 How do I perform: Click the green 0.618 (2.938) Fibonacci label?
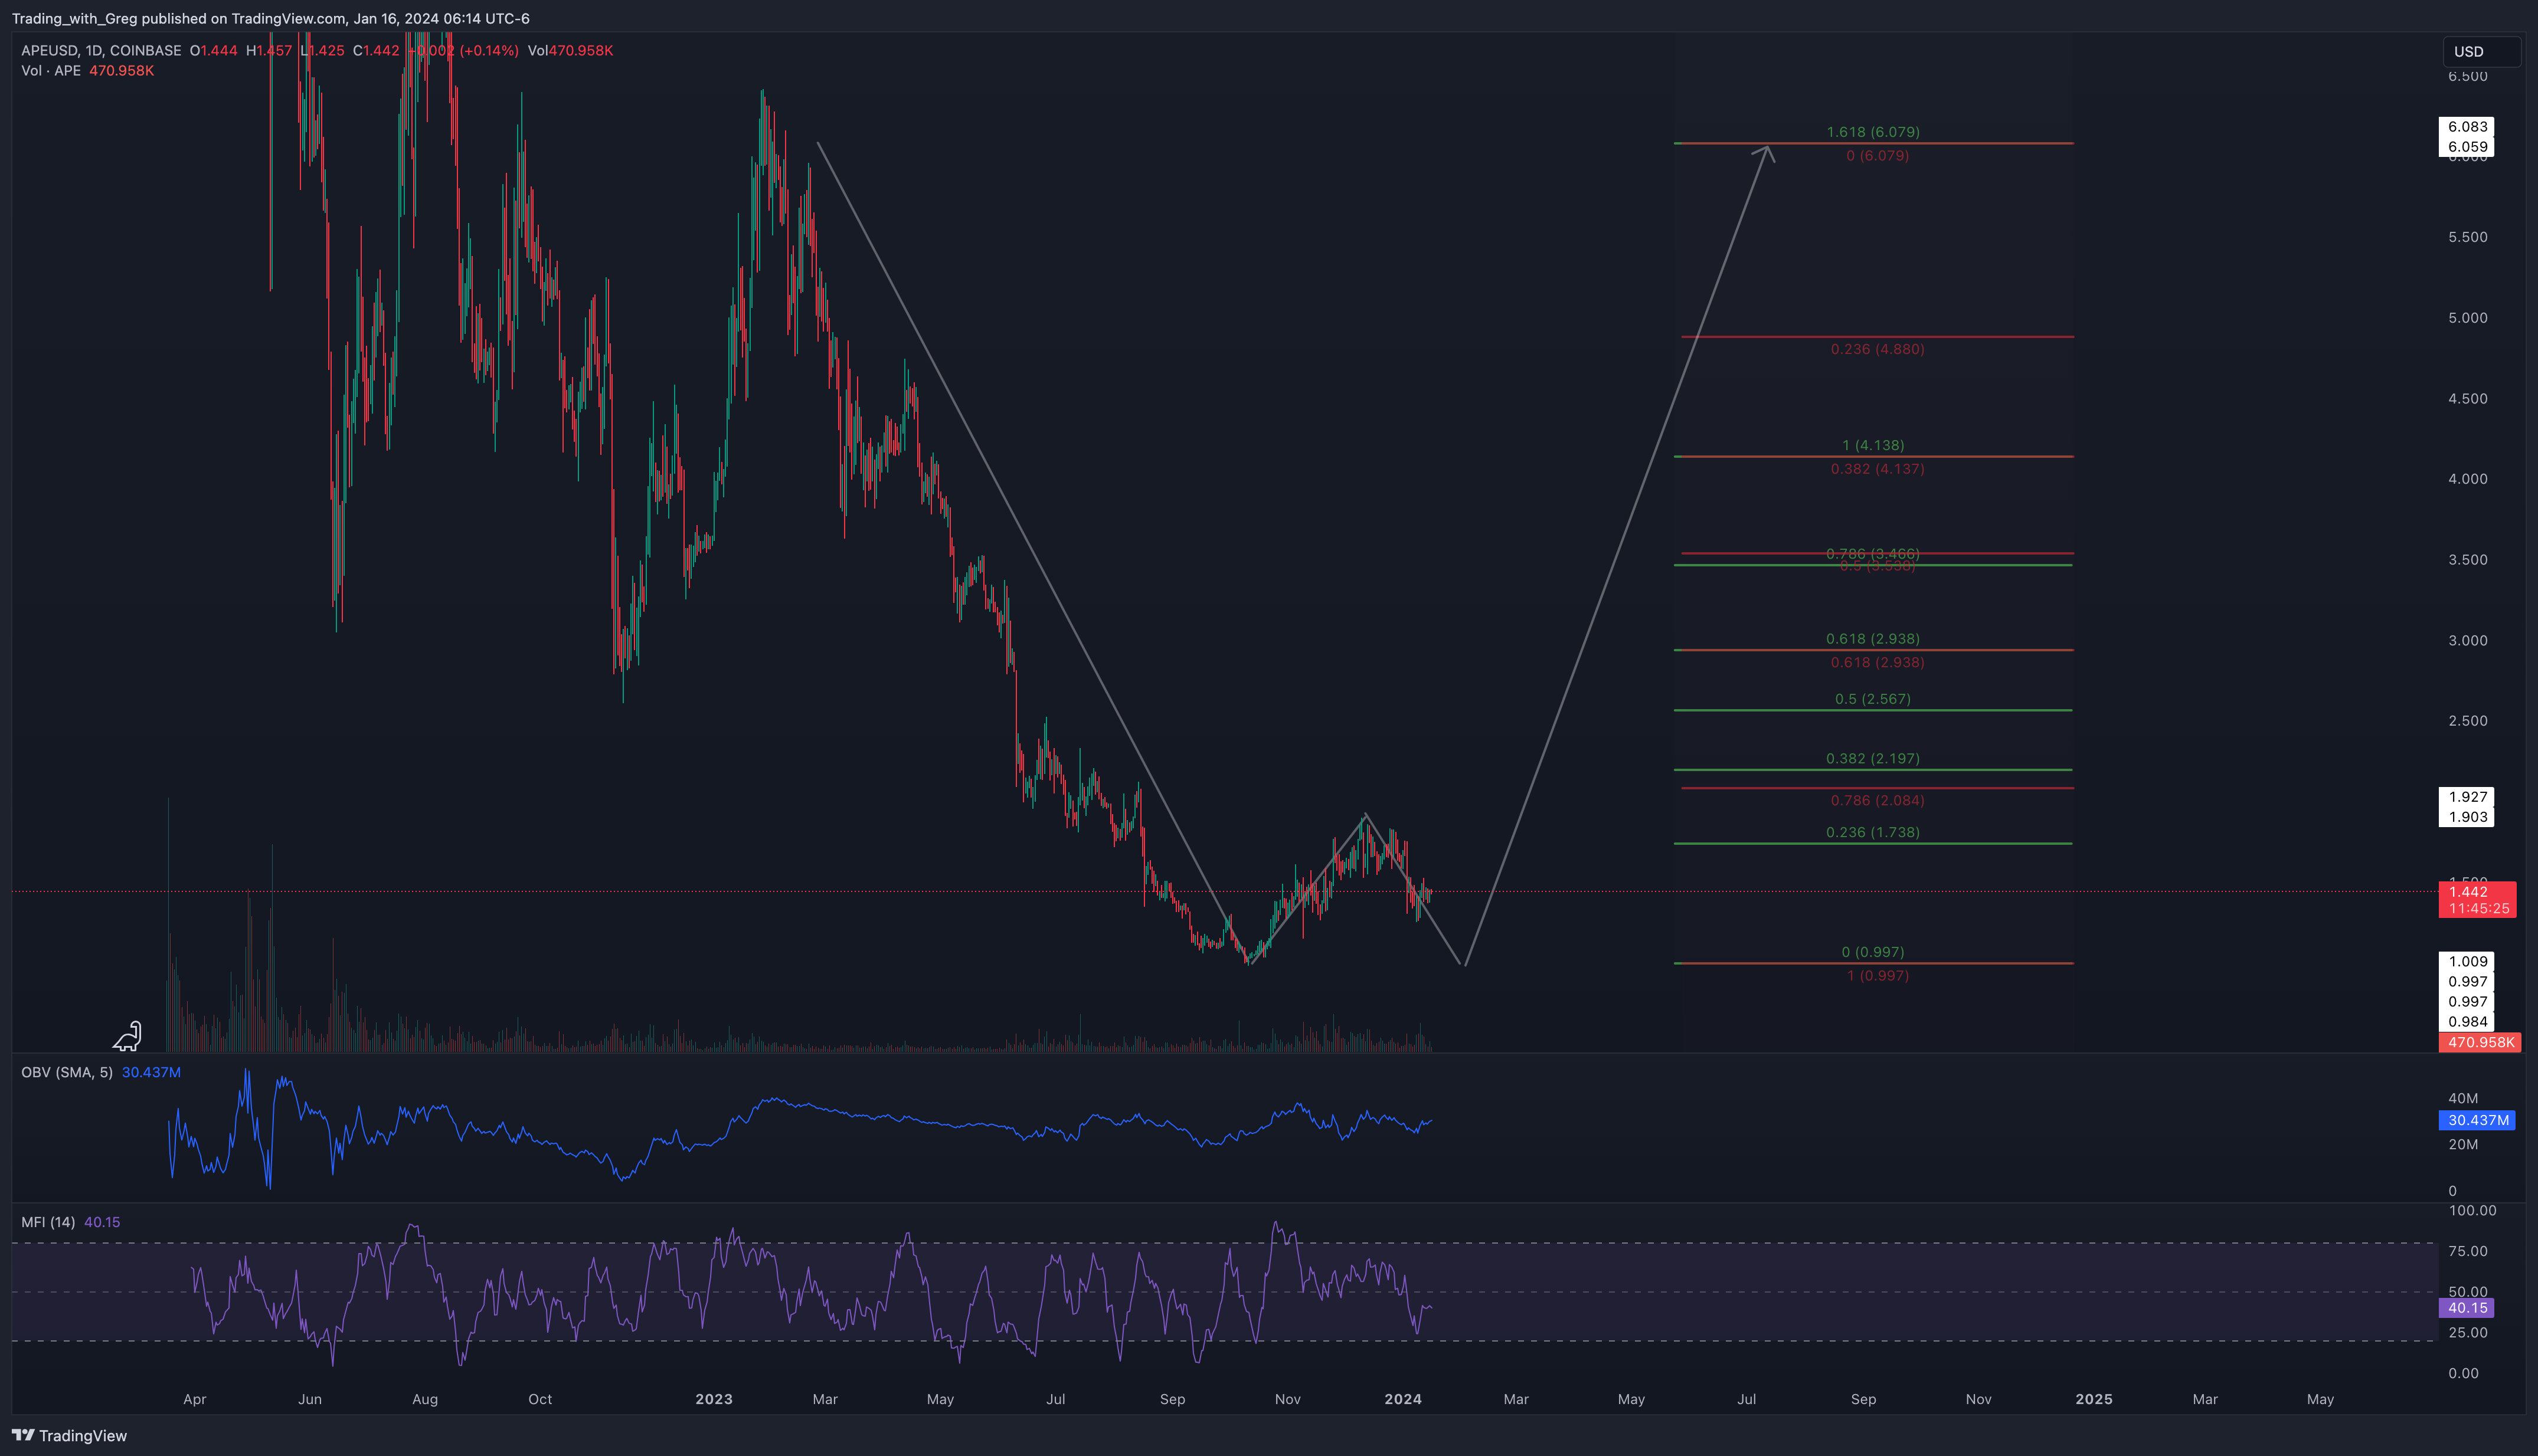coord(1873,639)
